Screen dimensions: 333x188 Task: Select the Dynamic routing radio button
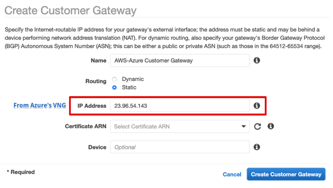tap(114, 79)
